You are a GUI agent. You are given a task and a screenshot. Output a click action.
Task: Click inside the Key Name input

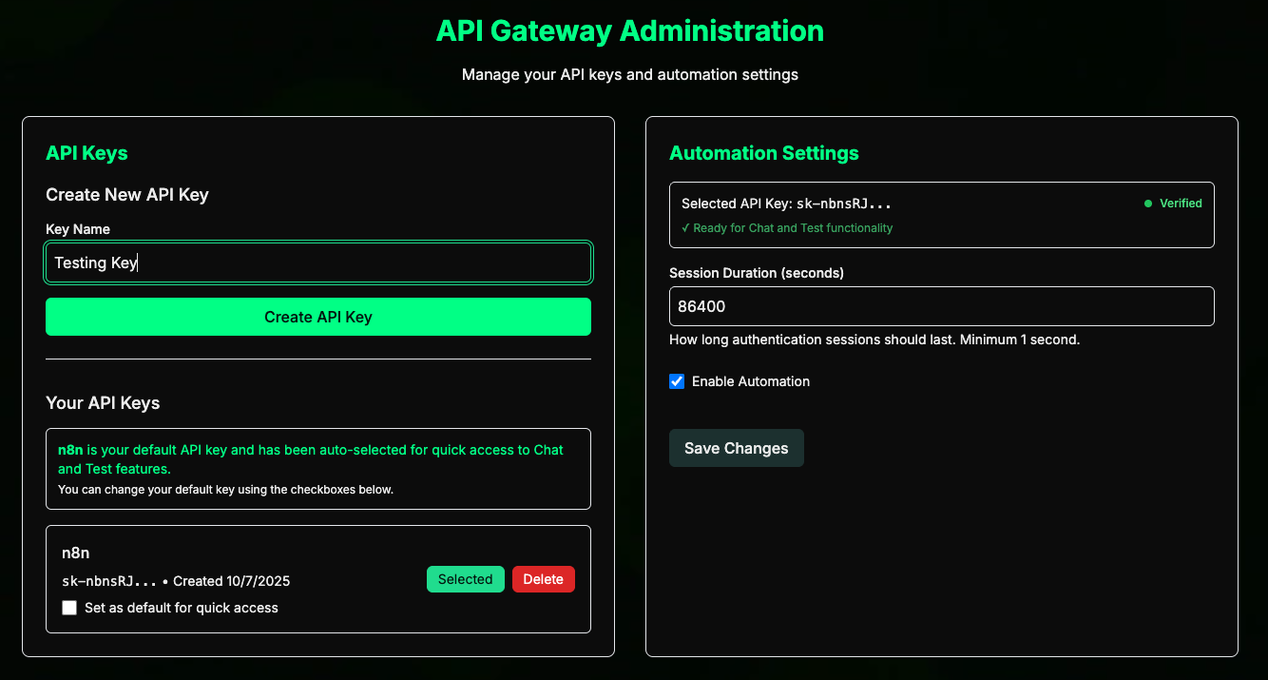[318, 262]
